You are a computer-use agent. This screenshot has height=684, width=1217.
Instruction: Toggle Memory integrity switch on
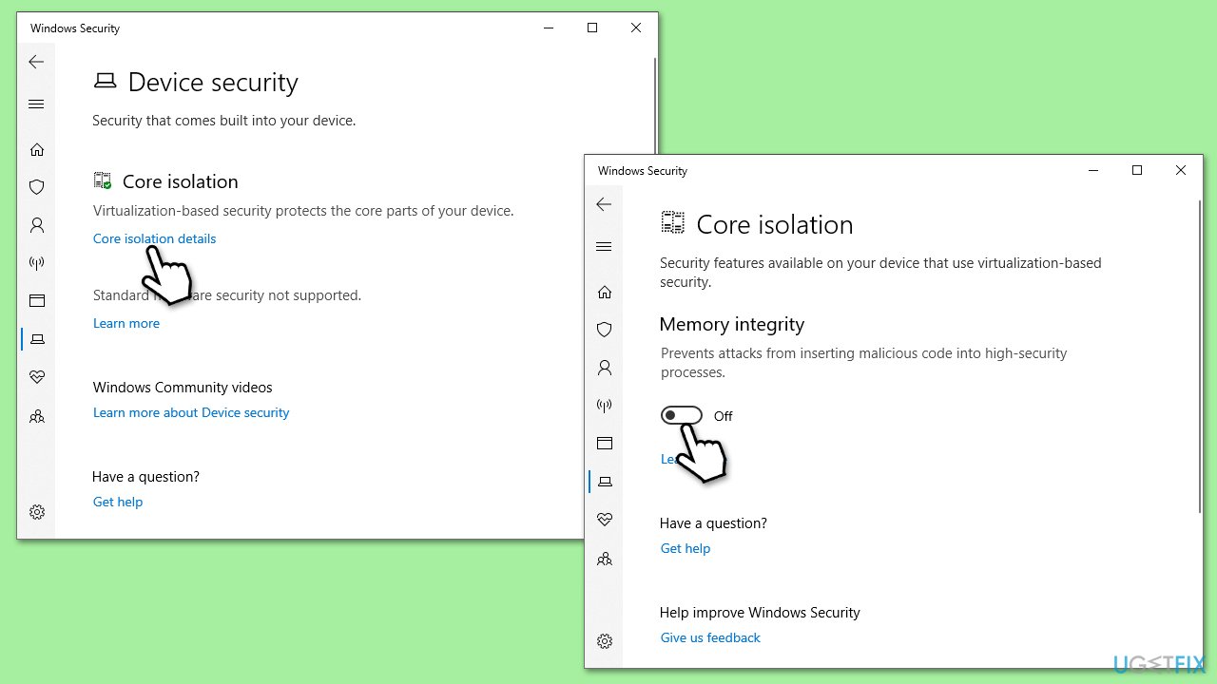(x=682, y=415)
